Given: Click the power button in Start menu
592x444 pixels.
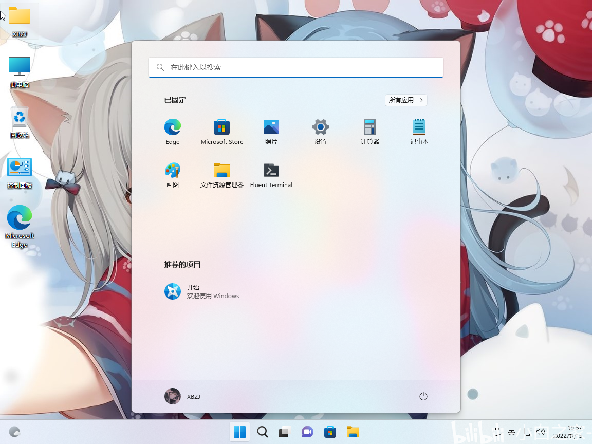Looking at the screenshot, I should pos(423,396).
